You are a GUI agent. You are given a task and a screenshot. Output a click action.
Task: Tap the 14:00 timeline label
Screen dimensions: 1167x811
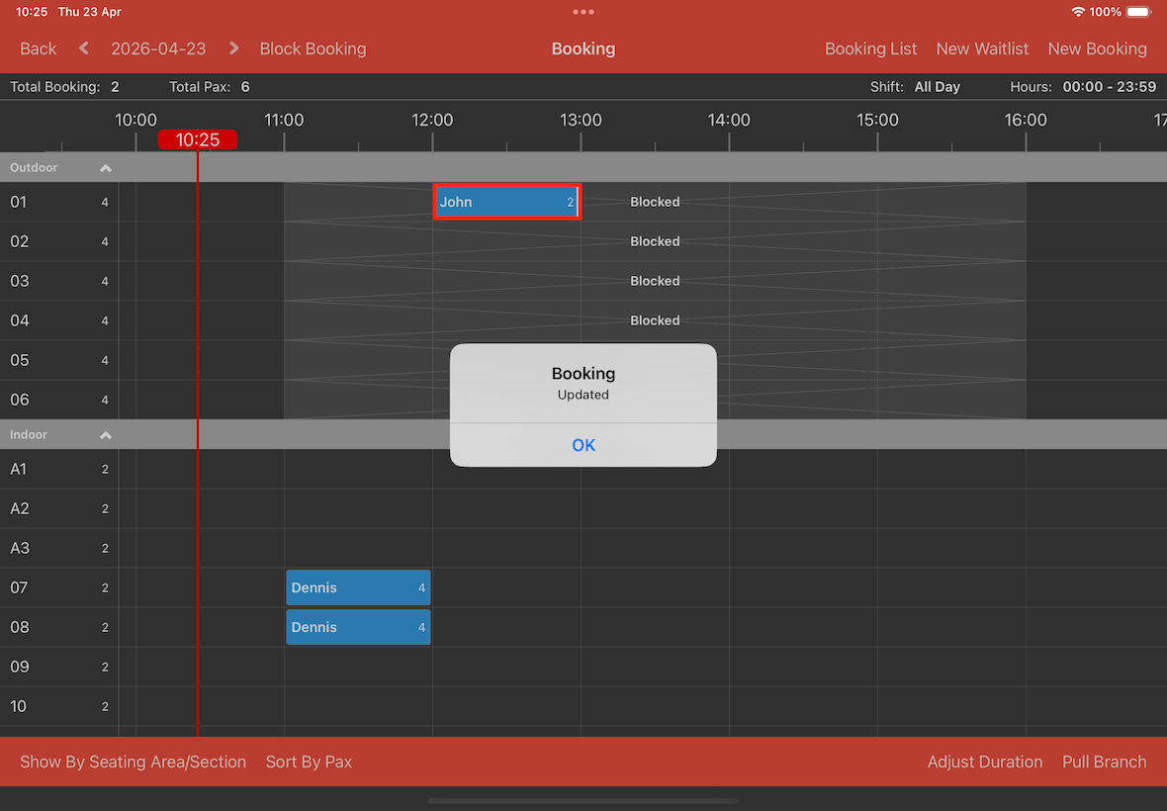point(729,120)
